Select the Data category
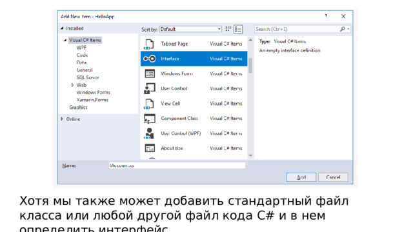 point(81,63)
